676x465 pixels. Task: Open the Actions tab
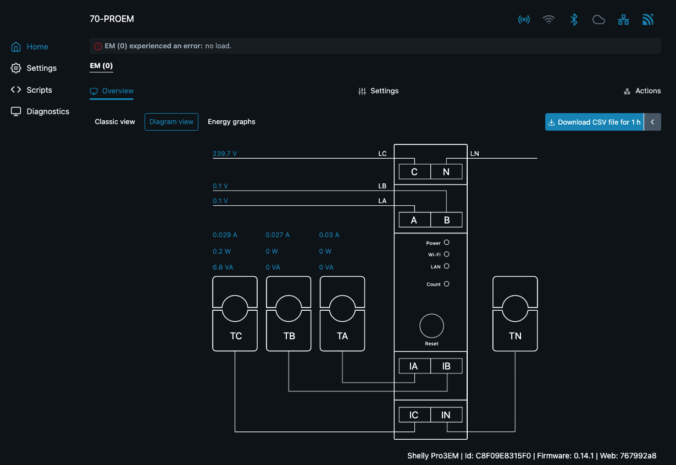click(x=642, y=91)
